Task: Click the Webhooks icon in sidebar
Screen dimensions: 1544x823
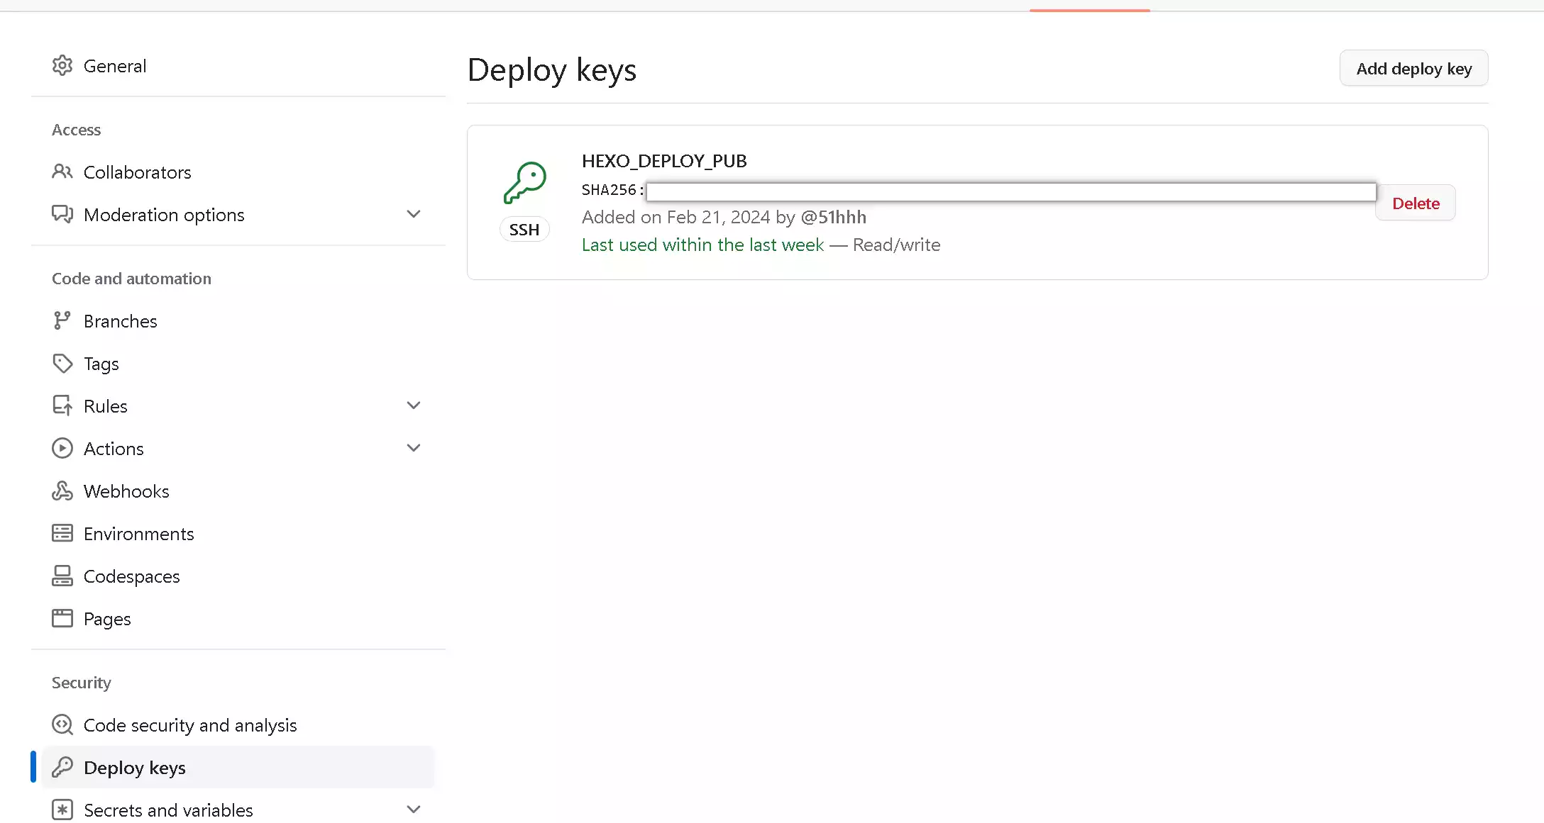Action: coord(62,491)
